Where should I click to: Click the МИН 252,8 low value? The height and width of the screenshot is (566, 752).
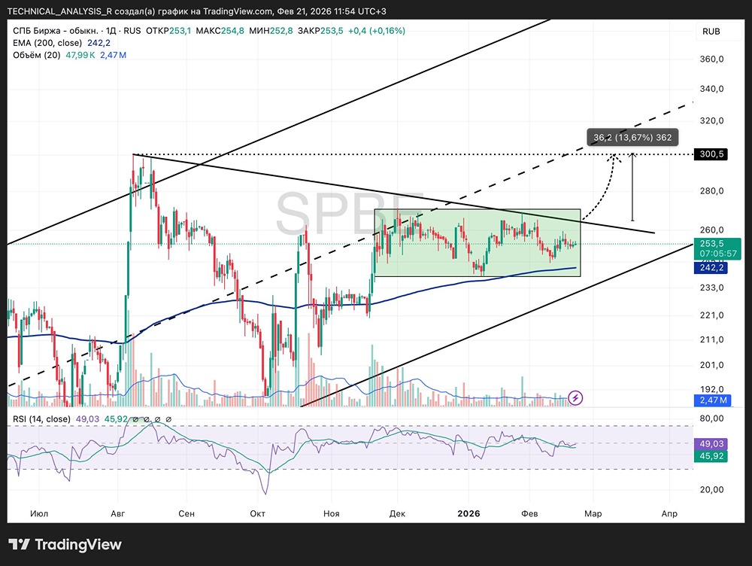pos(271,31)
